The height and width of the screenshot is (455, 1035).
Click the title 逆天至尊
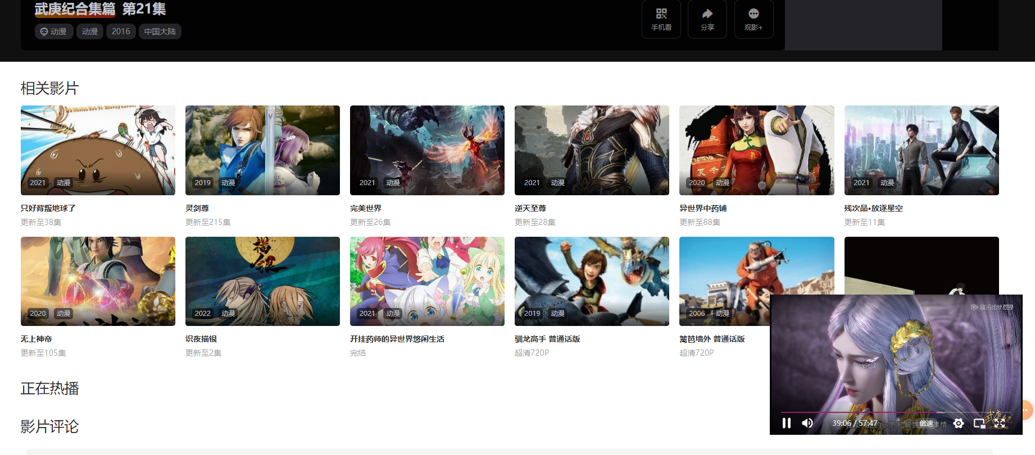[x=530, y=208]
